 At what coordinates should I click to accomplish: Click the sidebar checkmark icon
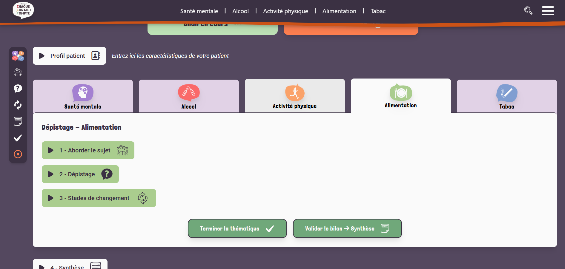[18, 138]
